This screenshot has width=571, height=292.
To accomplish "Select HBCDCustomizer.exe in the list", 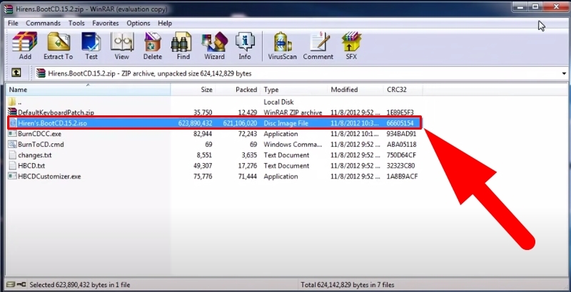I will 49,176.
